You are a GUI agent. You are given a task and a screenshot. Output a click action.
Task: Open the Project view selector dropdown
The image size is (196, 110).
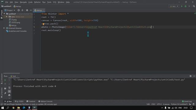(x=10, y=10)
